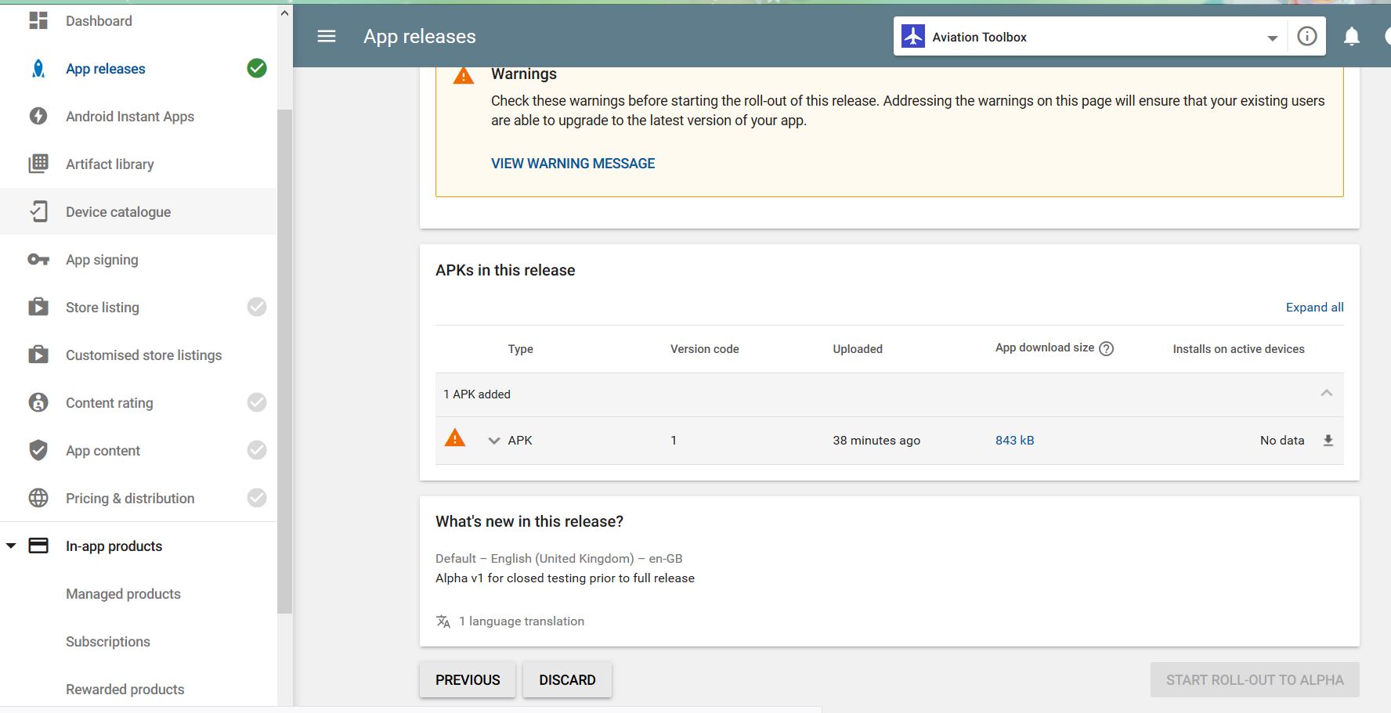The image size is (1391, 713).
Task: Click the App signing key icon
Action: (38, 260)
